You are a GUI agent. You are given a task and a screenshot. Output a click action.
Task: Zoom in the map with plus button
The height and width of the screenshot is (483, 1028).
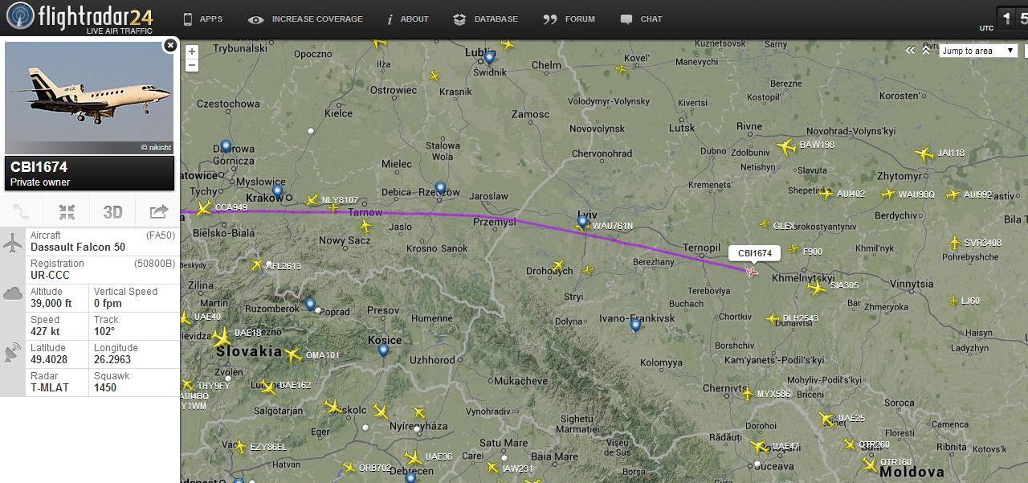(191, 52)
